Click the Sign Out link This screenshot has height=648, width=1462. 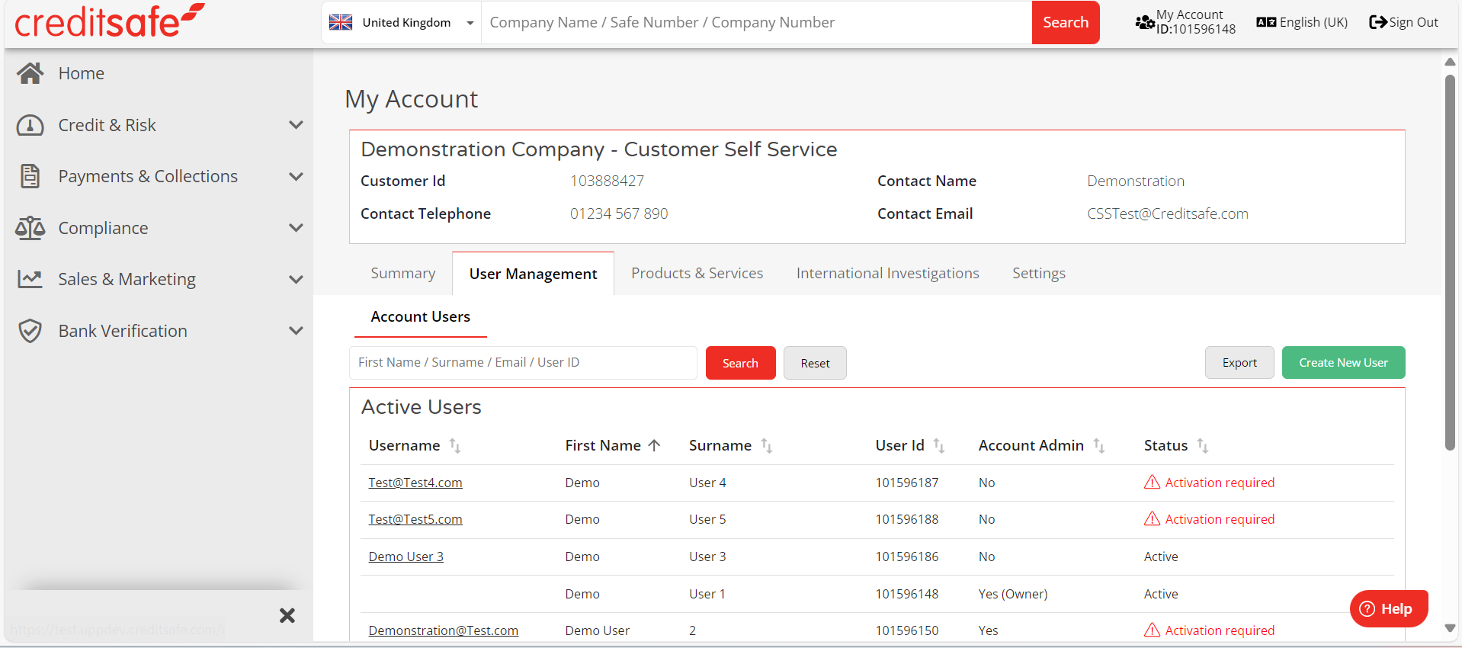pos(1404,22)
